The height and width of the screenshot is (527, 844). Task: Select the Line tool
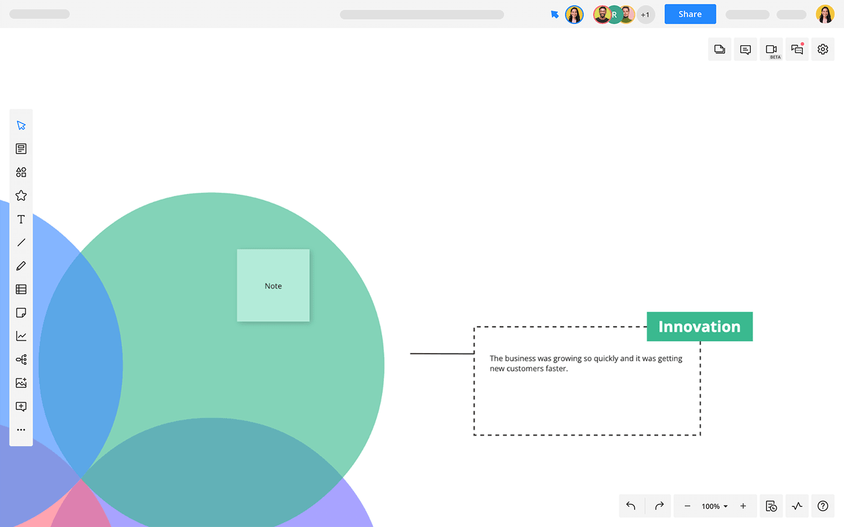pos(21,242)
